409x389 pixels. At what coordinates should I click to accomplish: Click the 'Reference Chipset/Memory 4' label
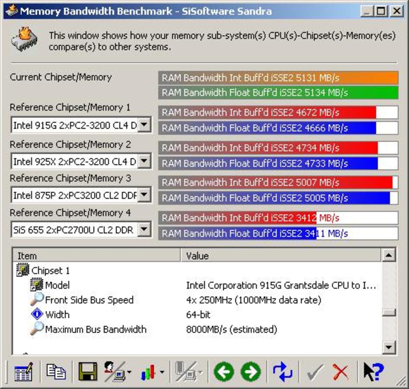tap(70, 213)
